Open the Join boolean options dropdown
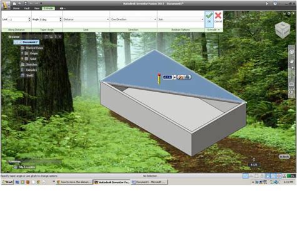The image size is (297, 237). (x=180, y=19)
